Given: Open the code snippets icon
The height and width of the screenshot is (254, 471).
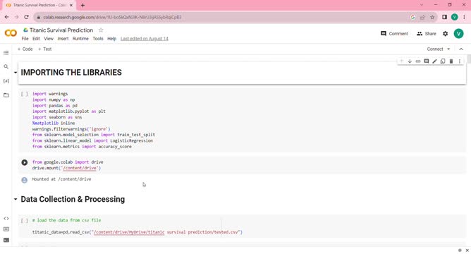Looking at the screenshot, I should tap(6, 219).
